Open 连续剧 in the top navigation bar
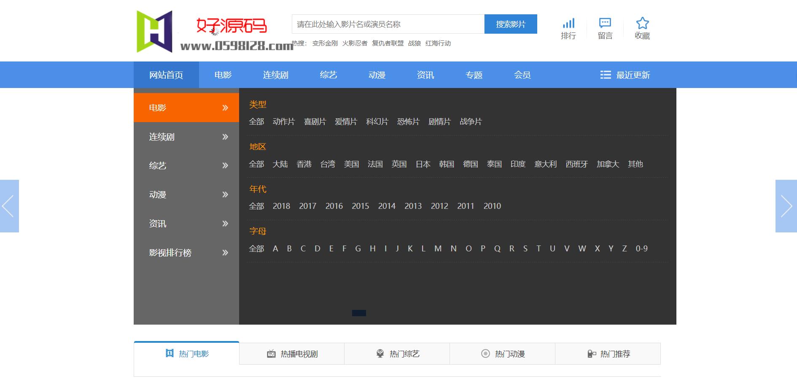797x392 pixels. 276,75
